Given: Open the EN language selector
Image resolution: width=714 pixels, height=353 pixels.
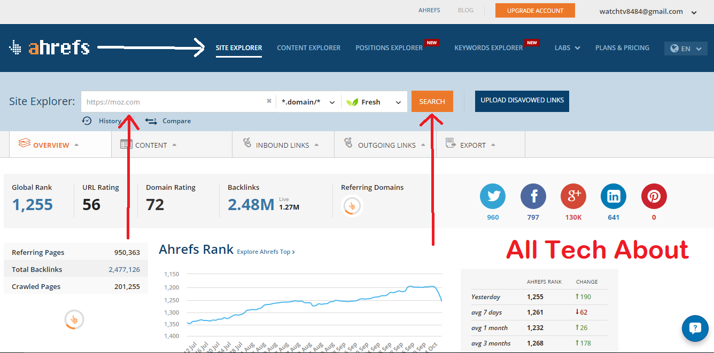Looking at the screenshot, I should click(686, 49).
